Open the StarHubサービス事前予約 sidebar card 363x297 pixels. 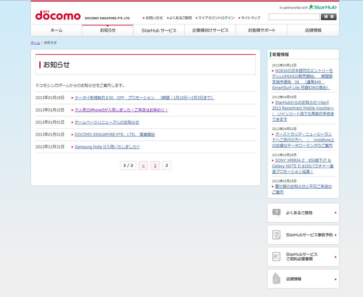[303, 235]
